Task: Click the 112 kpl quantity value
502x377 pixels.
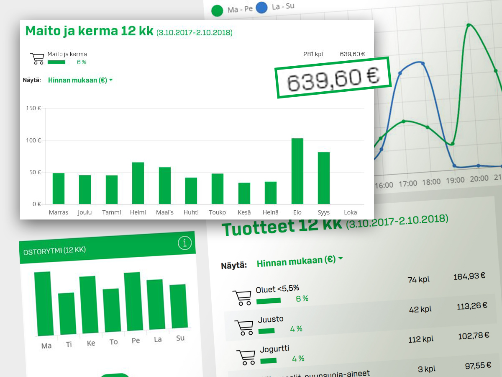Action: [x=420, y=339]
